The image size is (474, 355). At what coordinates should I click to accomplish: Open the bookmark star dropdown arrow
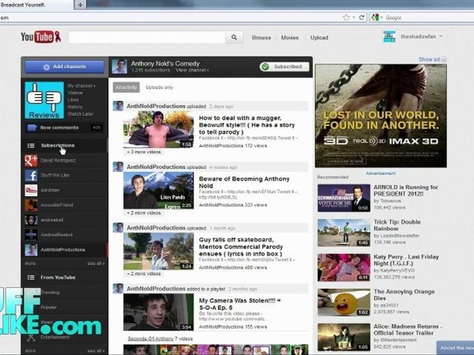tap(354, 18)
